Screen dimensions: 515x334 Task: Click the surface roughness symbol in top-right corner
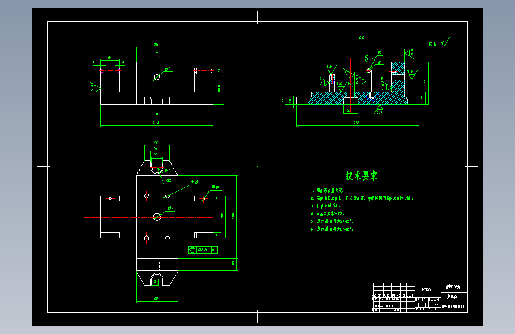[446, 42]
